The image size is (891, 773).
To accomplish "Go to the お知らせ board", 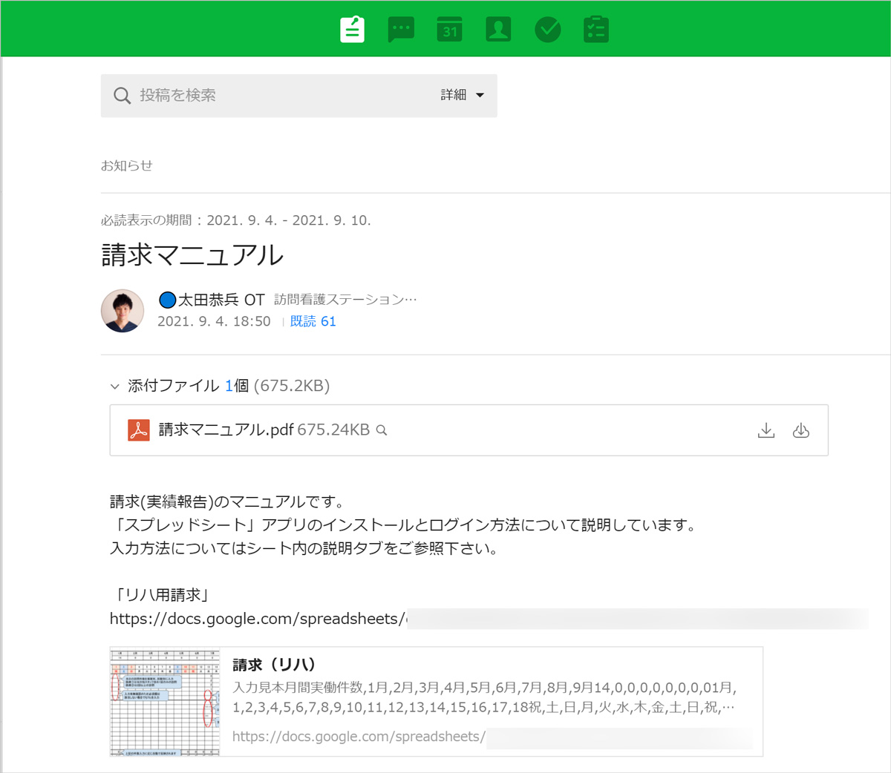I will (127, 165).
